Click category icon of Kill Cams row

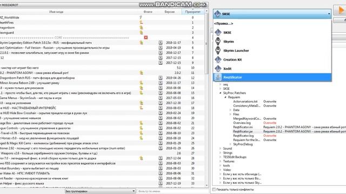click(x=161, y=143)
